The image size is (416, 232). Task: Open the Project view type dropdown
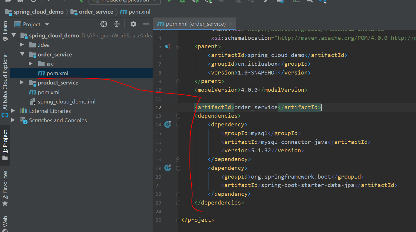coord(47,24)
